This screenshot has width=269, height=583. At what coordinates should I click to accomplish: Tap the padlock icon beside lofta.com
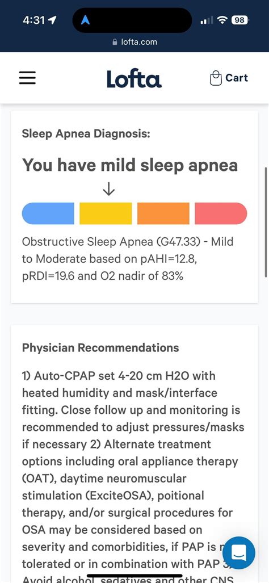(115, 42)
